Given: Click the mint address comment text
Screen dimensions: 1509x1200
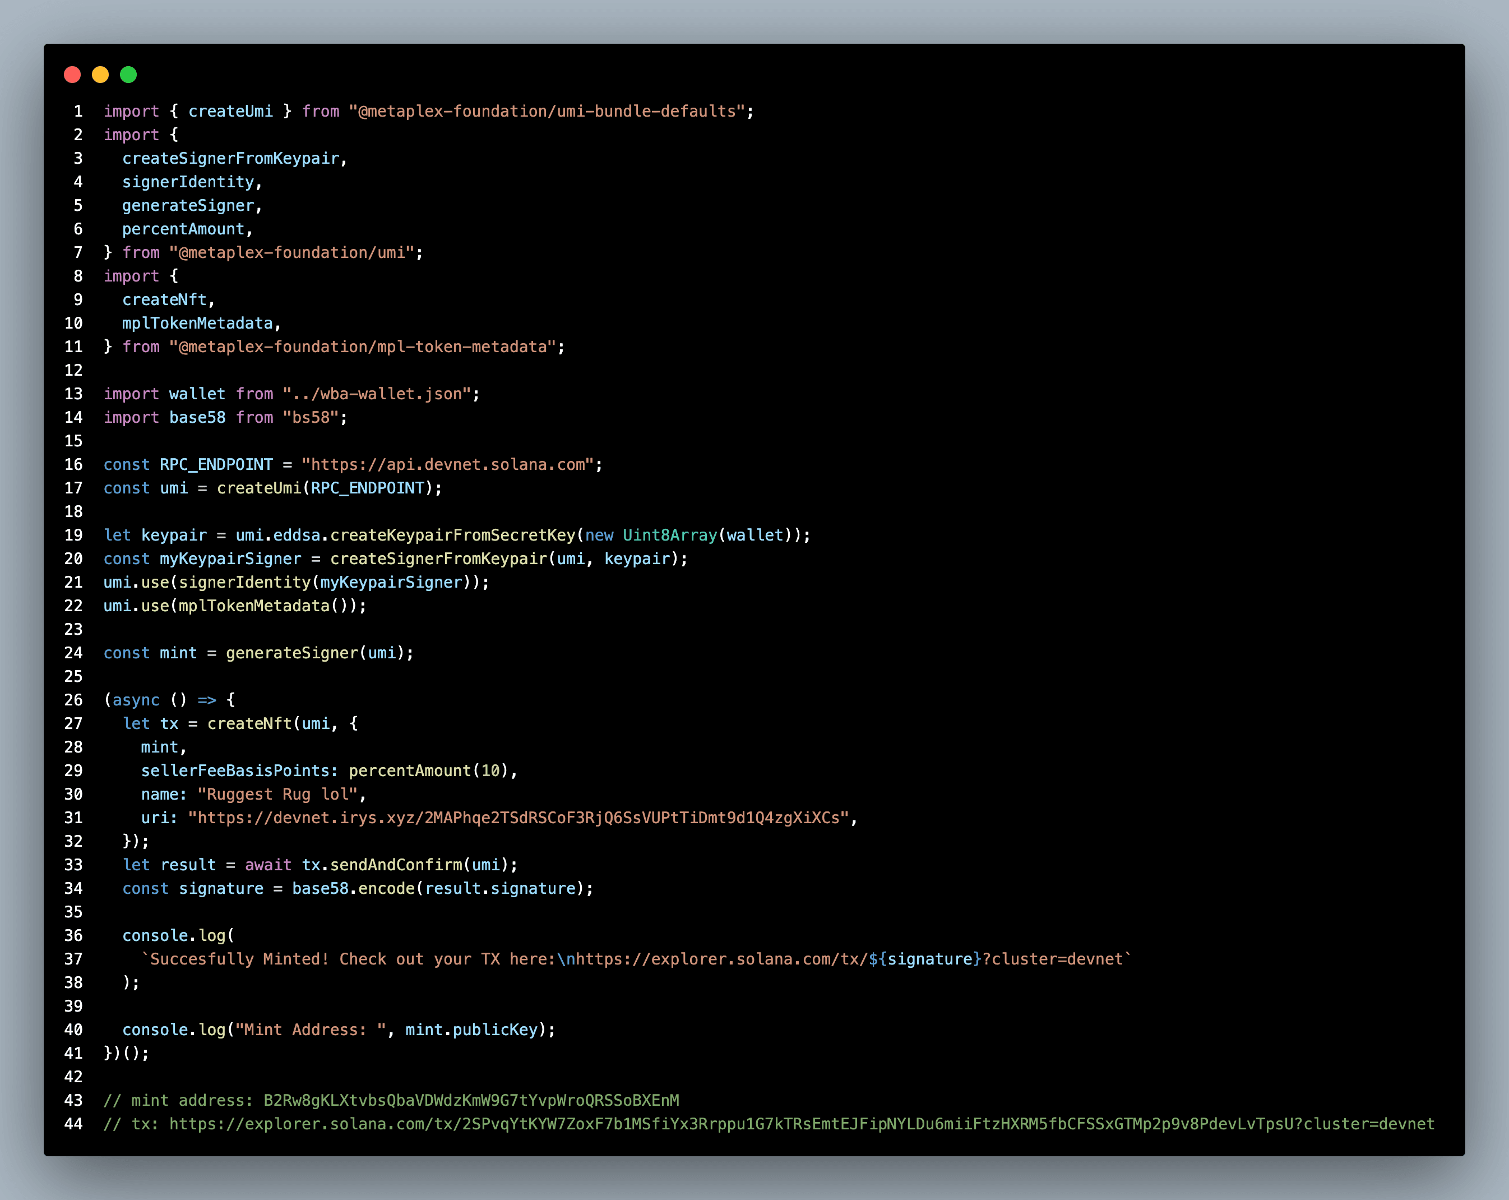Looking at the screenshot, I should pos(391,1100).
